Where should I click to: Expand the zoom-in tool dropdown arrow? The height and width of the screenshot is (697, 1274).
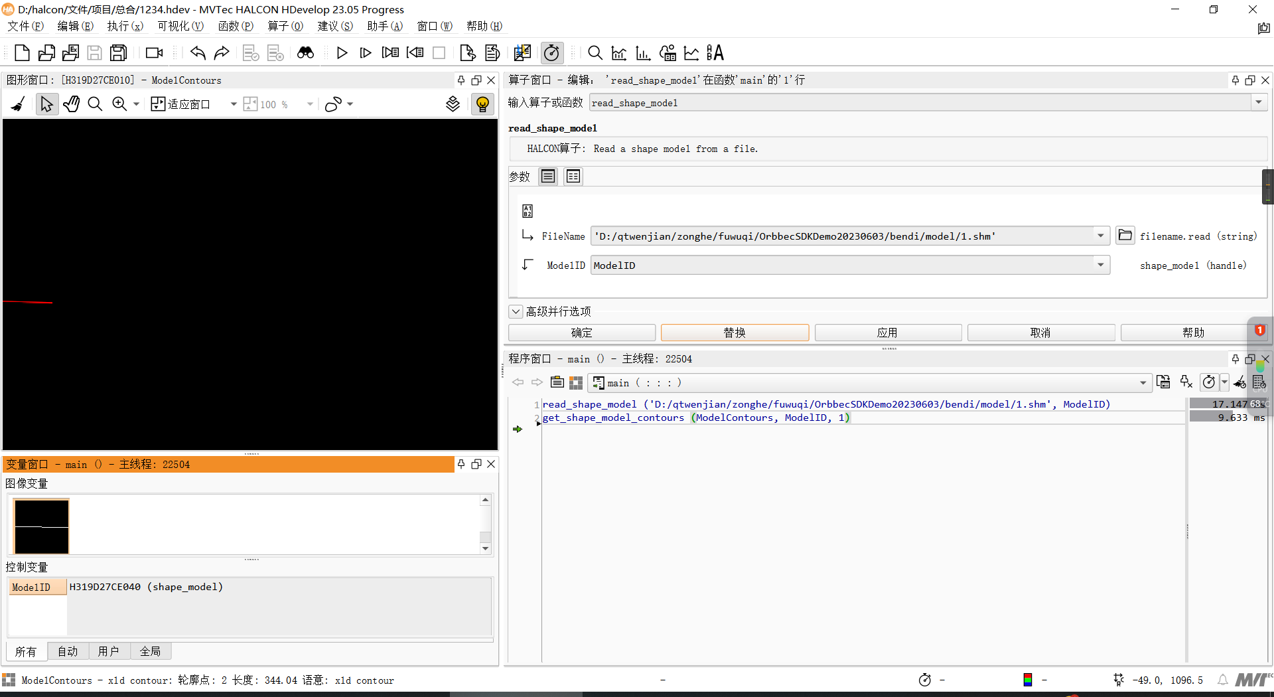[136, 104]
